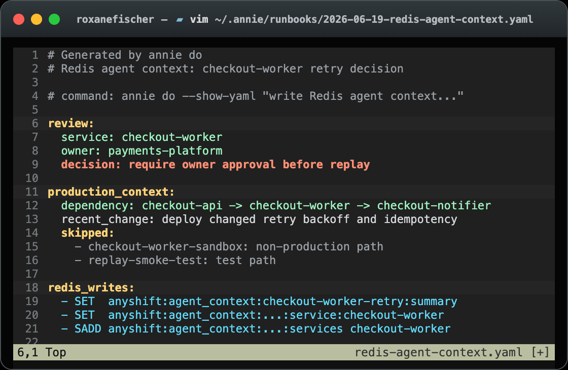Click the yellow minimize window button
The image size is (568, 370).
[x=36, y=19]
